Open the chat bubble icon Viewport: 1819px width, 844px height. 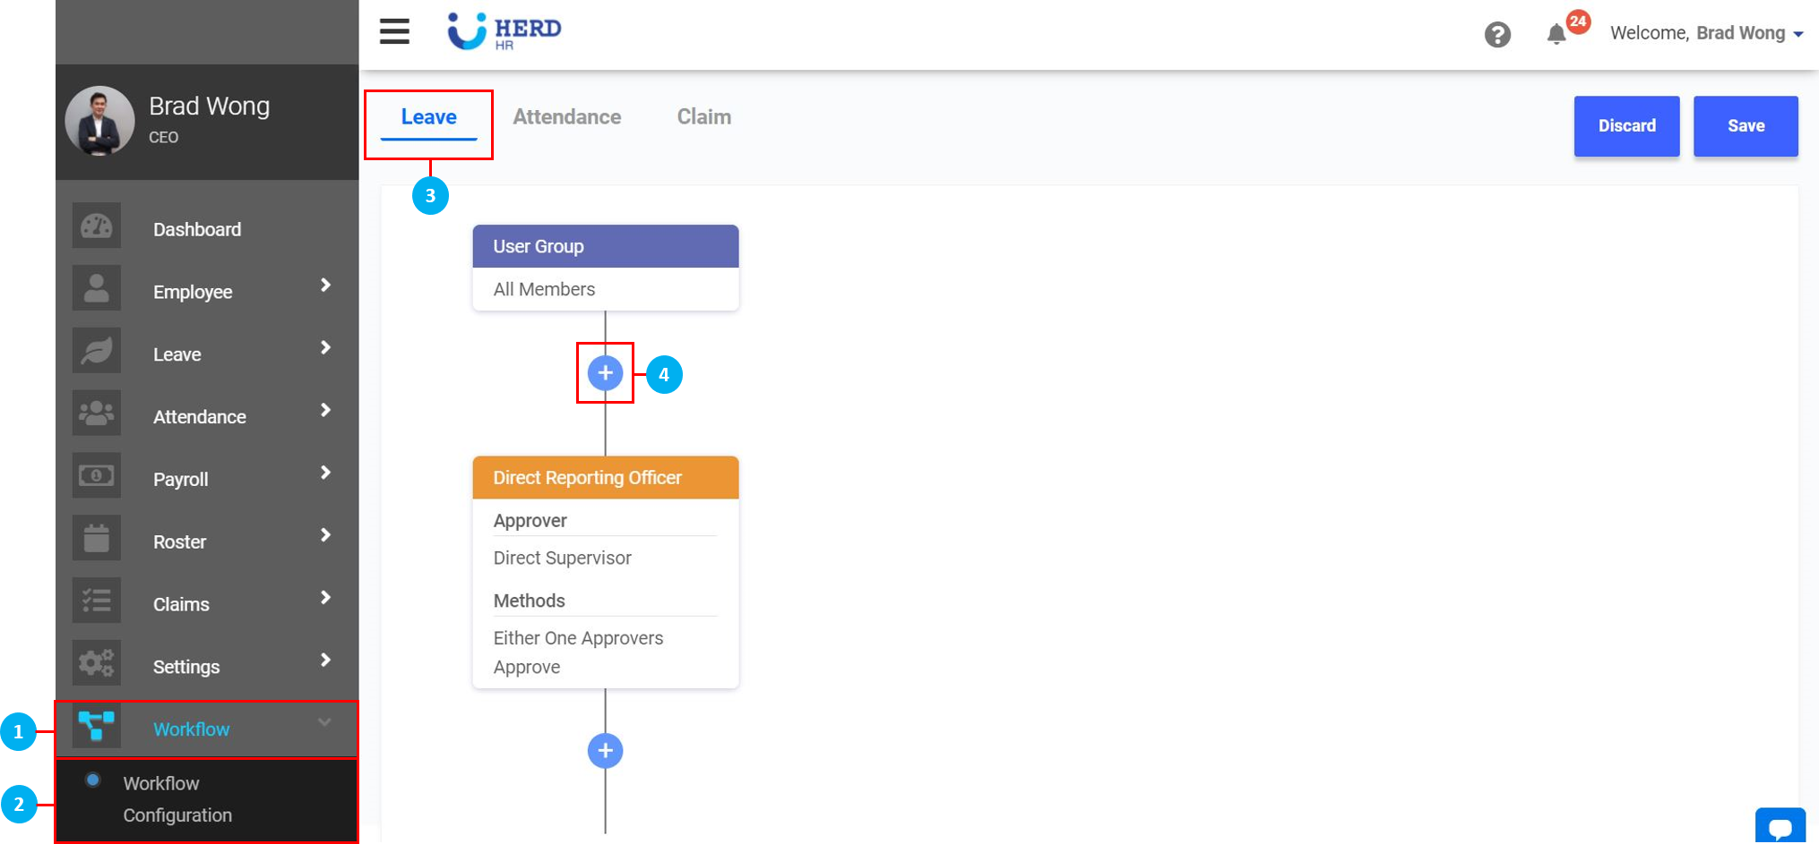click(1780, 827)
